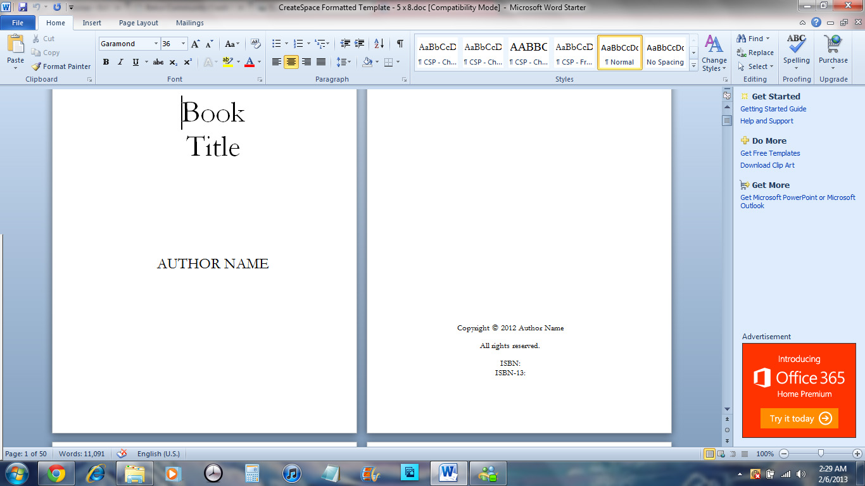The height and width of the screenshot is (486, 865).
Task: Click the Words: 11,091 word count
Action: (x=82, y=454)
